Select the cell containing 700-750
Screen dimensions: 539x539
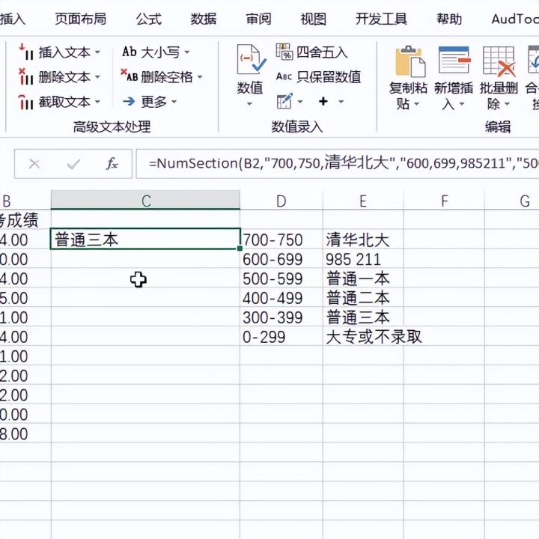[x=281, y=240]
